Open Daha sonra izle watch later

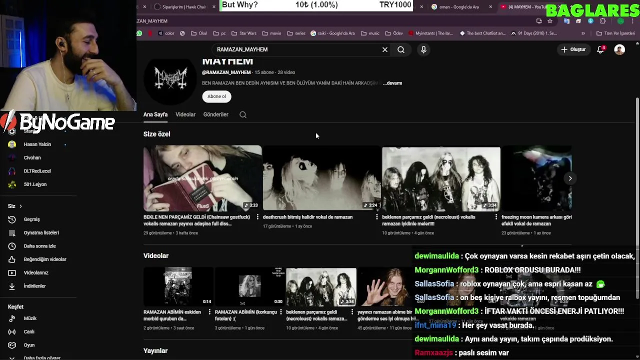click(39, 246)
